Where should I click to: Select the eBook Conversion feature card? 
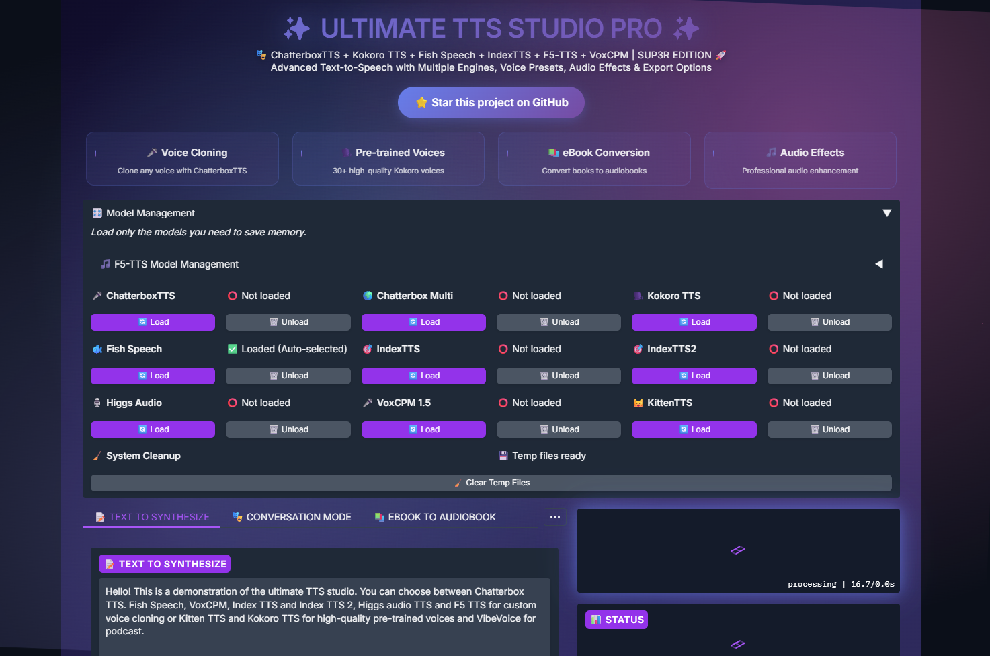coord(594,159)
